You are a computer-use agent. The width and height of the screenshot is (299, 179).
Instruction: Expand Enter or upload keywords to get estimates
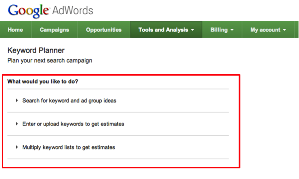[x=73, y=124]
